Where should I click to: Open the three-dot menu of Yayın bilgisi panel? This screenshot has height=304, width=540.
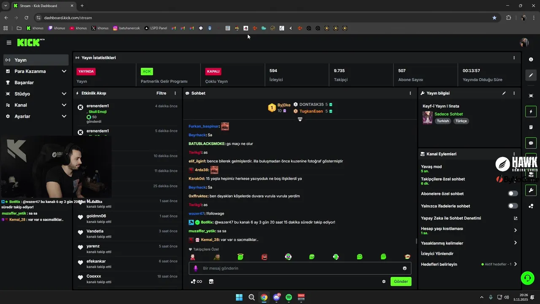point(514,93)
